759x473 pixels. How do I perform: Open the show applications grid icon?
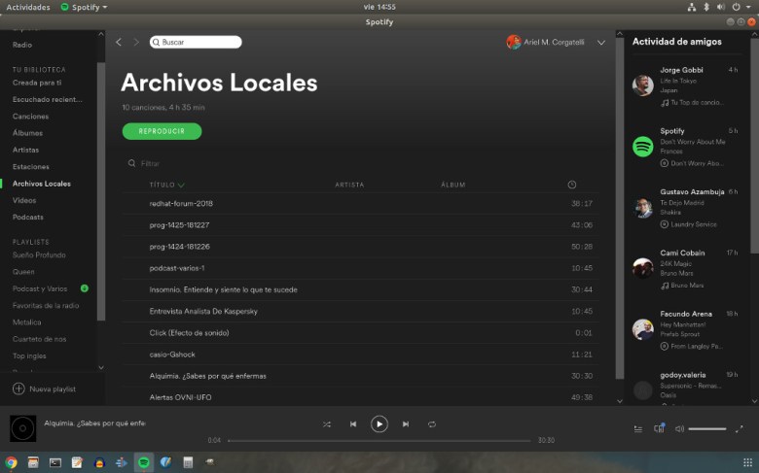pos(748,462)
